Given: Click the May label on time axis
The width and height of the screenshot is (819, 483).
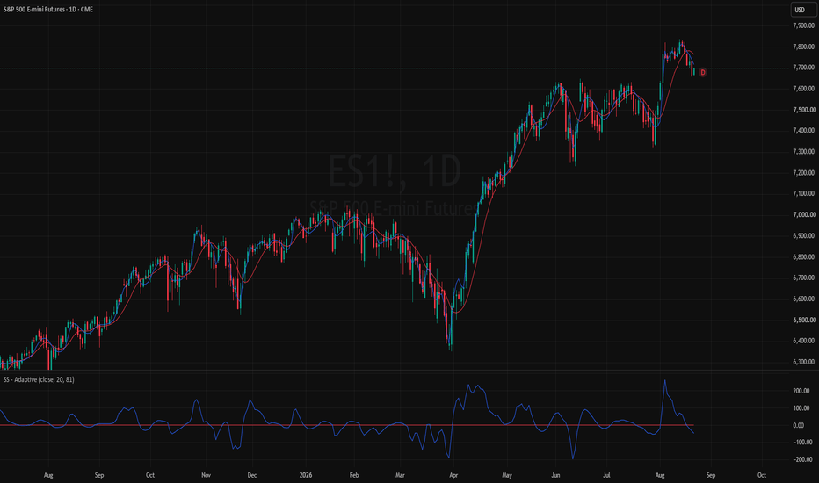Looking at the screenshot, I should click(507, 475).
